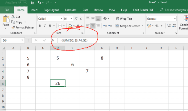
Task: Expand the Paste options arrow
Action: tap(6, 29)
